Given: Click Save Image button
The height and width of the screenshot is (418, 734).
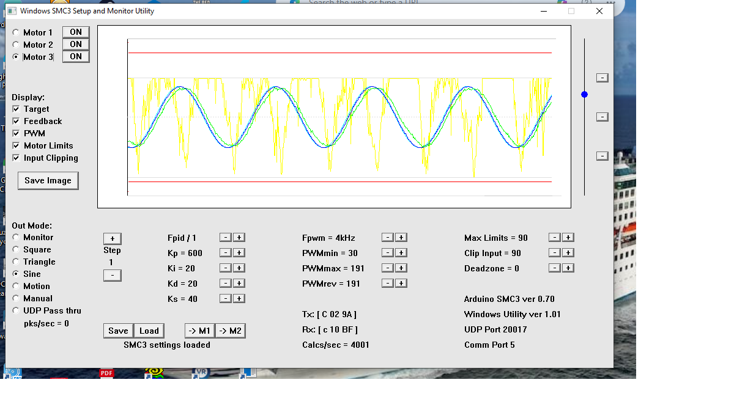Looking at the screenshot, I should pos(48,180).
